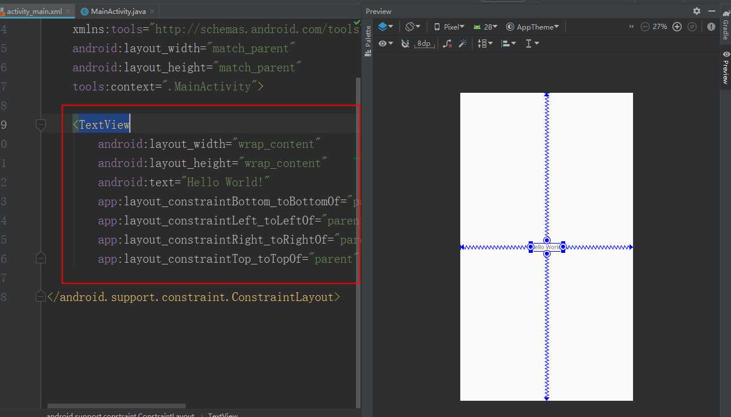Open the align options dropdown

coord(508,43)
